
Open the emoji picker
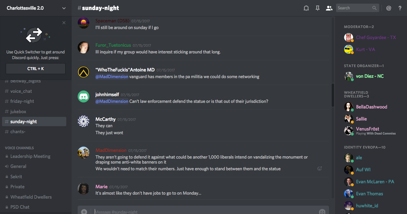click(x=322, y=212)
